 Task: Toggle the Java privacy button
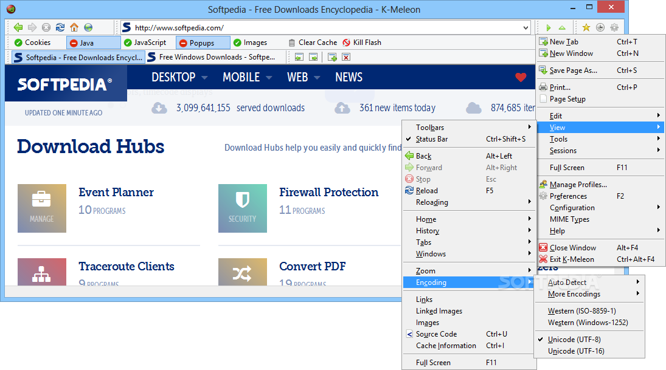[x=94, y=43]
